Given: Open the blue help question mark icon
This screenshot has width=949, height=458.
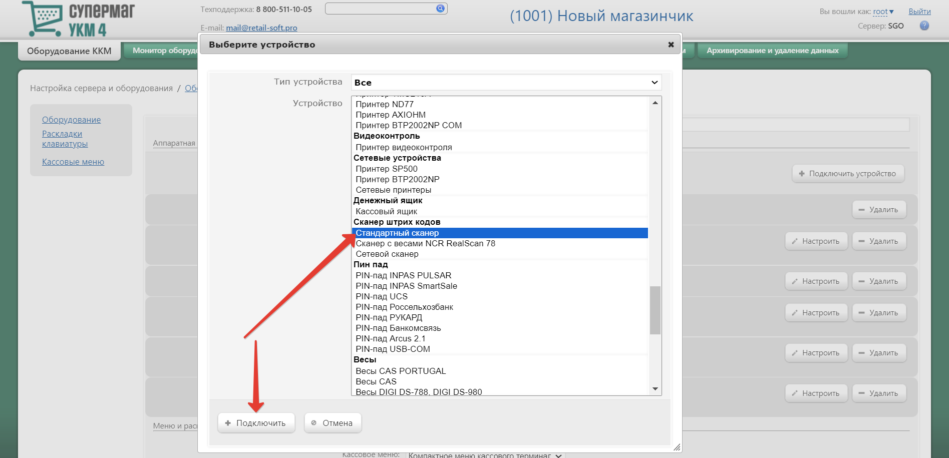Looking at the screenshot, I should [924, 26].
